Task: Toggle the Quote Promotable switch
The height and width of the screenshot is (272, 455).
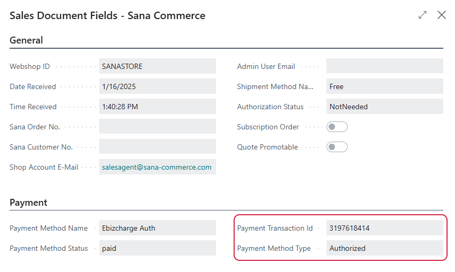Action: pyautogui.click(x=337, y=147)
